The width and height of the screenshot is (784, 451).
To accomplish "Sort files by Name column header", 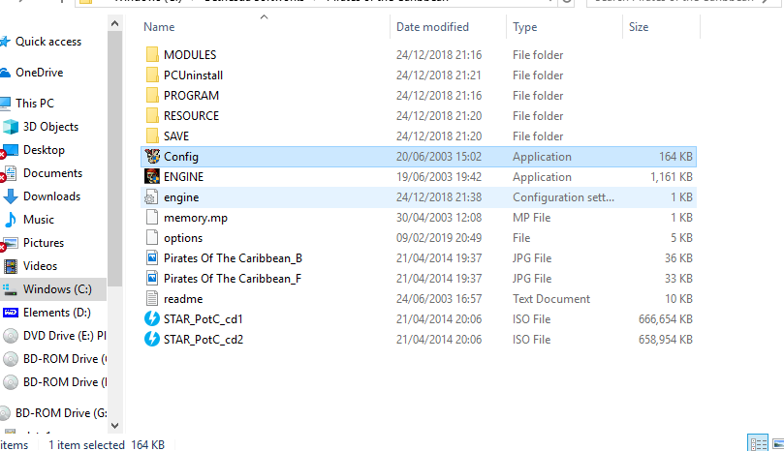I will pos(159,27).
